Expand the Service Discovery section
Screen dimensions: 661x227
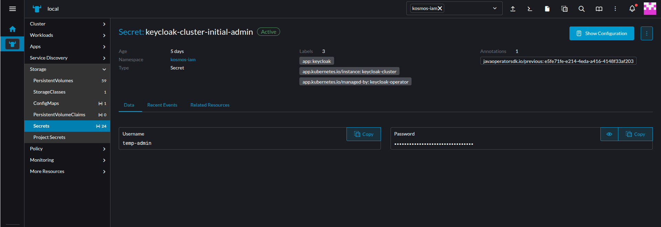point(67,58)
